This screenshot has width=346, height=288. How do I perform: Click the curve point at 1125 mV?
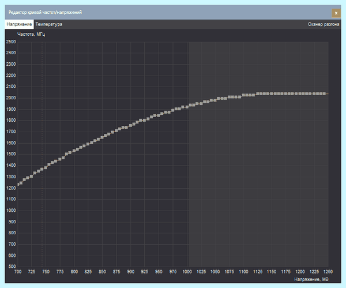[258, 93]
